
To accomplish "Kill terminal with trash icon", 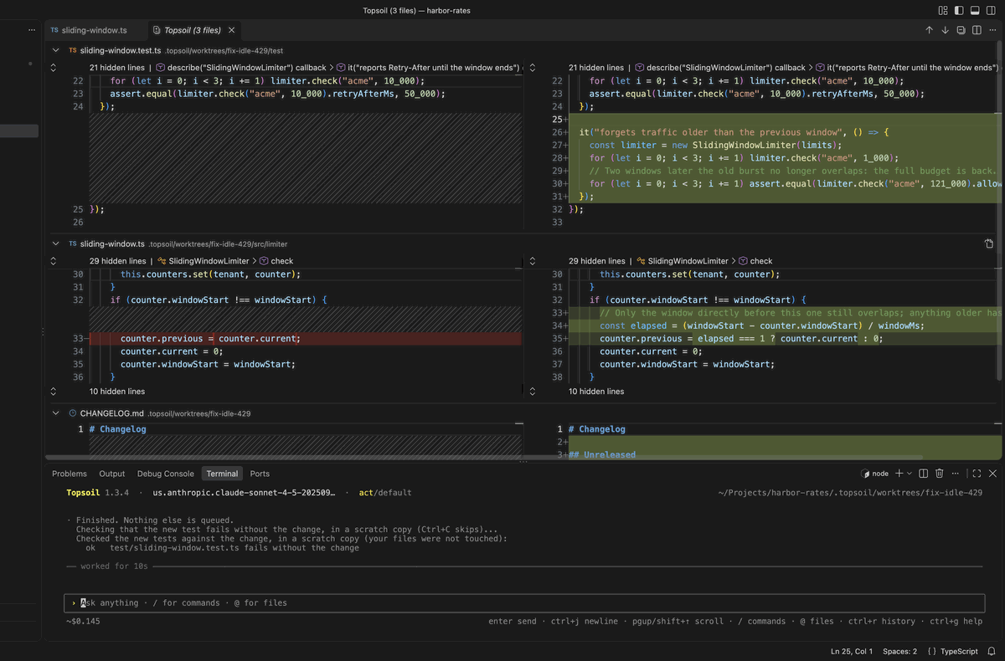I will pos(940,474).
